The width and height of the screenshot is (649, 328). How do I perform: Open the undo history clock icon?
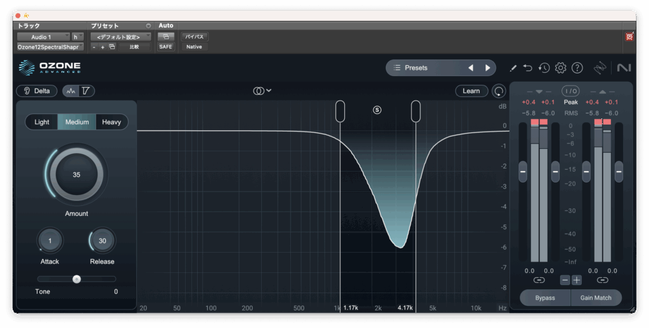click(x=544, y=68)
